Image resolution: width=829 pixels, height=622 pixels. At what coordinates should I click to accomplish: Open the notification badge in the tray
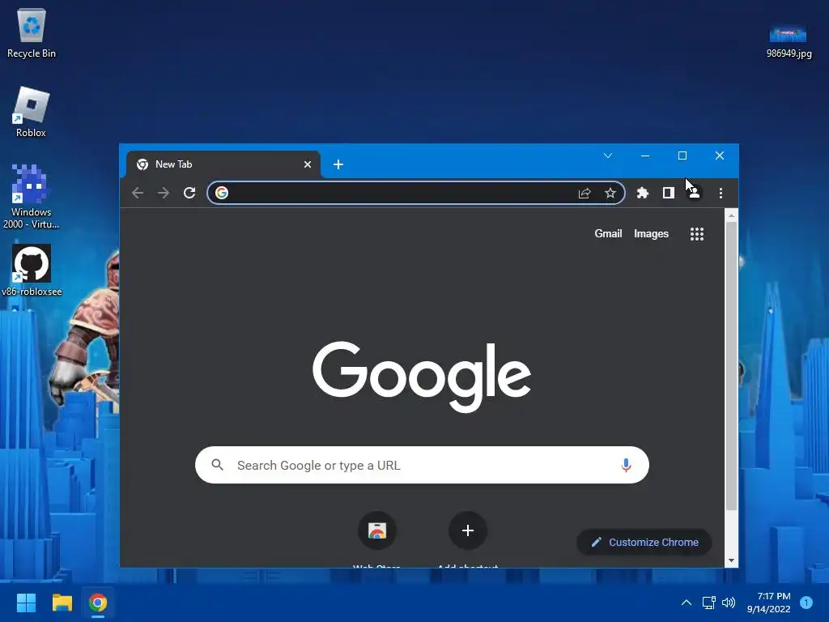click(806, 603)
